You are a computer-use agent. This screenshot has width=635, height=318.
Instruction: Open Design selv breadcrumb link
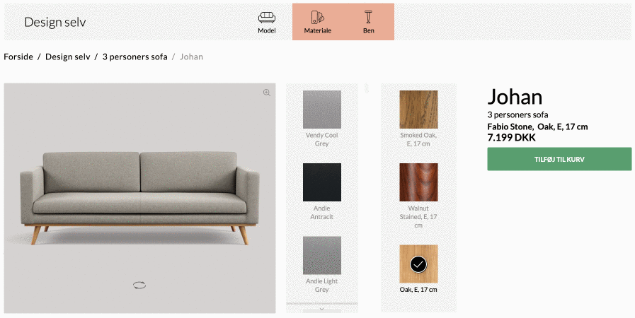[68, 57]
